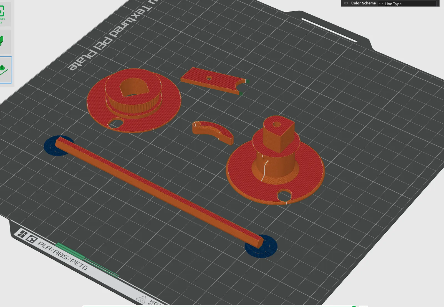Click the flat rectangular bracket with hole
The width and height of the screenshot is (444, 307).
click(x=214, y=81)
